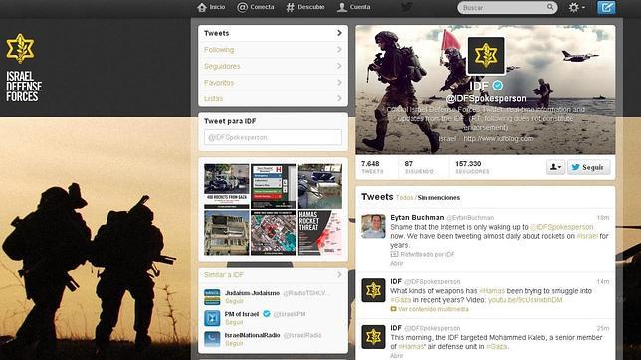Select the Tweets menu item

(x=273, y=33)
